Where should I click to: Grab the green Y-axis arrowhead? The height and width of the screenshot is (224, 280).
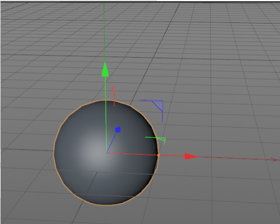click(105, 69)
